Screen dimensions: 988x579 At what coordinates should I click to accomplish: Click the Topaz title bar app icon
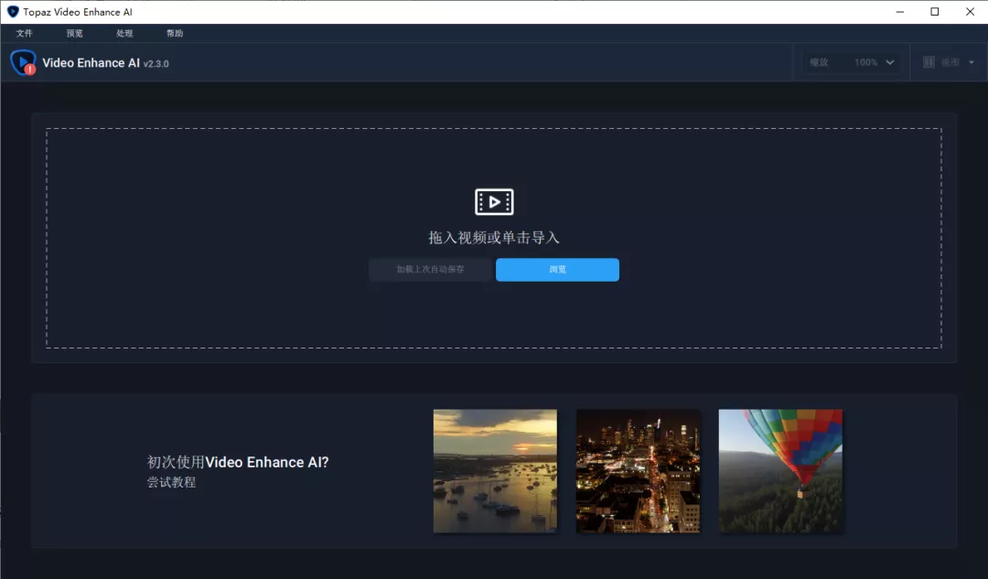[13, 12]
